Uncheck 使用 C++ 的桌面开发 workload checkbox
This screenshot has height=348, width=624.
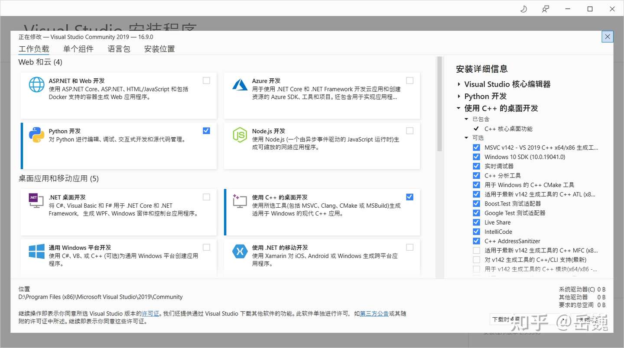click(409, 197)
